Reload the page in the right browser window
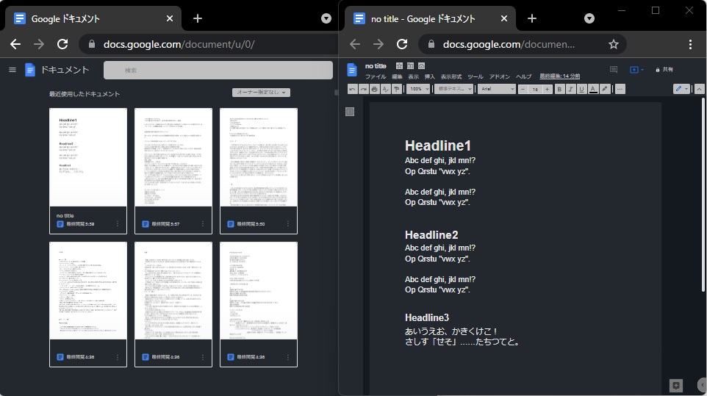The image size is (707, 396). (x=402, y=44)
